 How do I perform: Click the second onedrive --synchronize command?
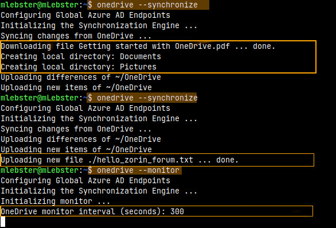click(x=147, y=98)
